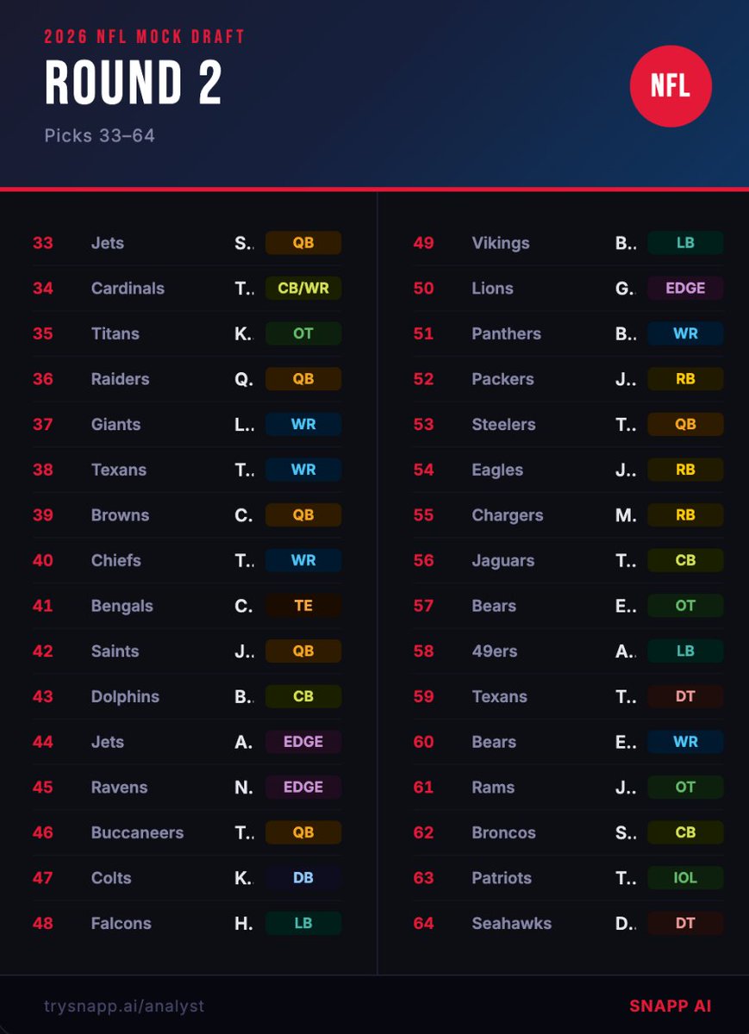Select the Patriots team name

click(502, 878)
